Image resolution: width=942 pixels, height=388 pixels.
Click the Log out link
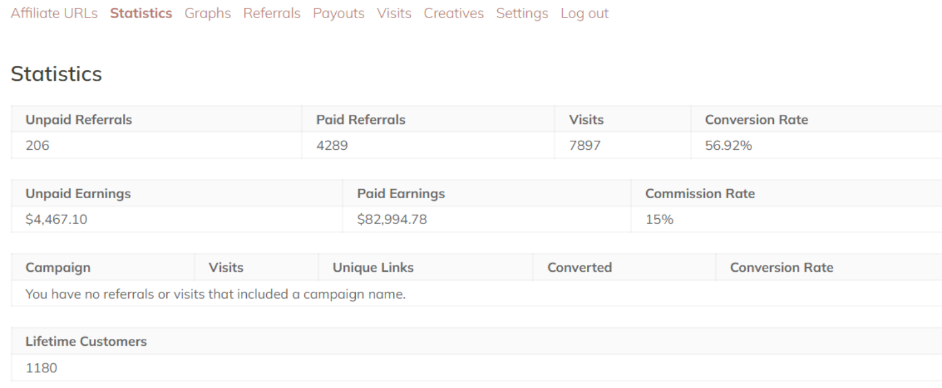pyautogui.click(x=584, y=13)
